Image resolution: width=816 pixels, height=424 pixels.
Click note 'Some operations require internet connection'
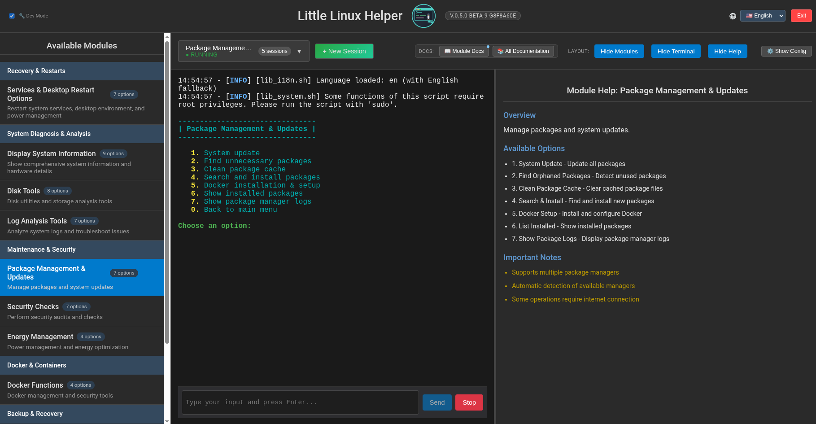coord(575,299)
